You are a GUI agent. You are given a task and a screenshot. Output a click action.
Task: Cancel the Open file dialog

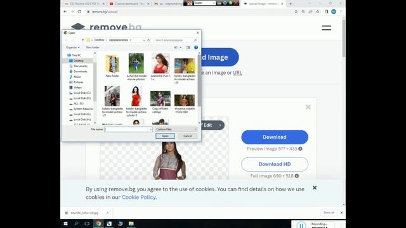pos(188,136)
